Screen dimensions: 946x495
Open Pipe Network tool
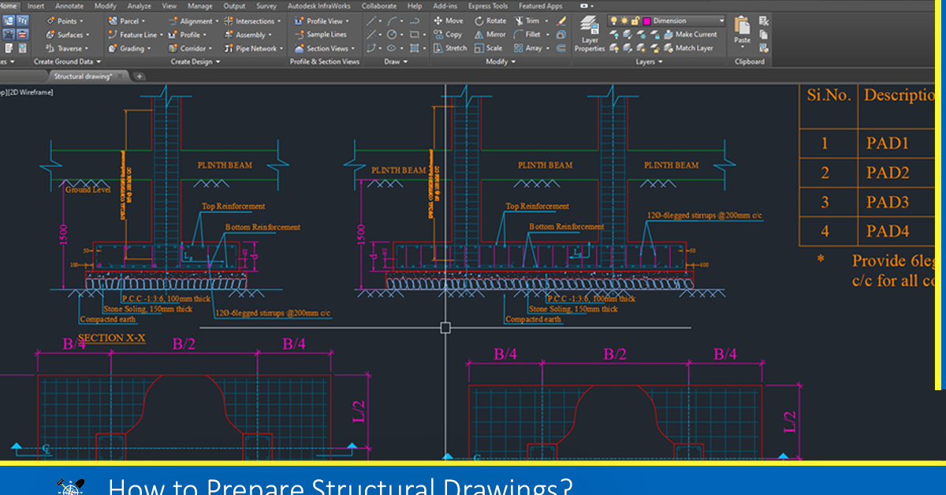(254, 48)
